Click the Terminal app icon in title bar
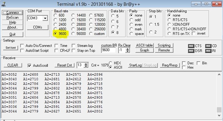Image resolution: width=223 pixels, height=121 pixels. click(4, 4)
